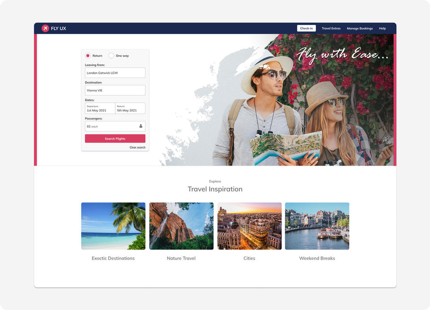Open the Exoctic Destinations thumbnail
The width and height of the screenshot is (430, 310).
pos(113,226)
